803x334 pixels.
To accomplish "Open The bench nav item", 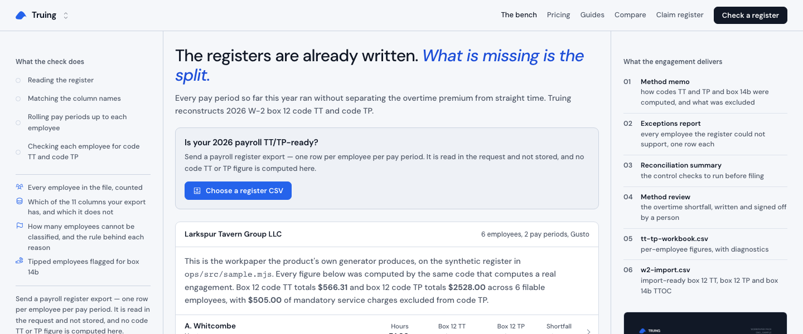I will click(x=519, y=15).
